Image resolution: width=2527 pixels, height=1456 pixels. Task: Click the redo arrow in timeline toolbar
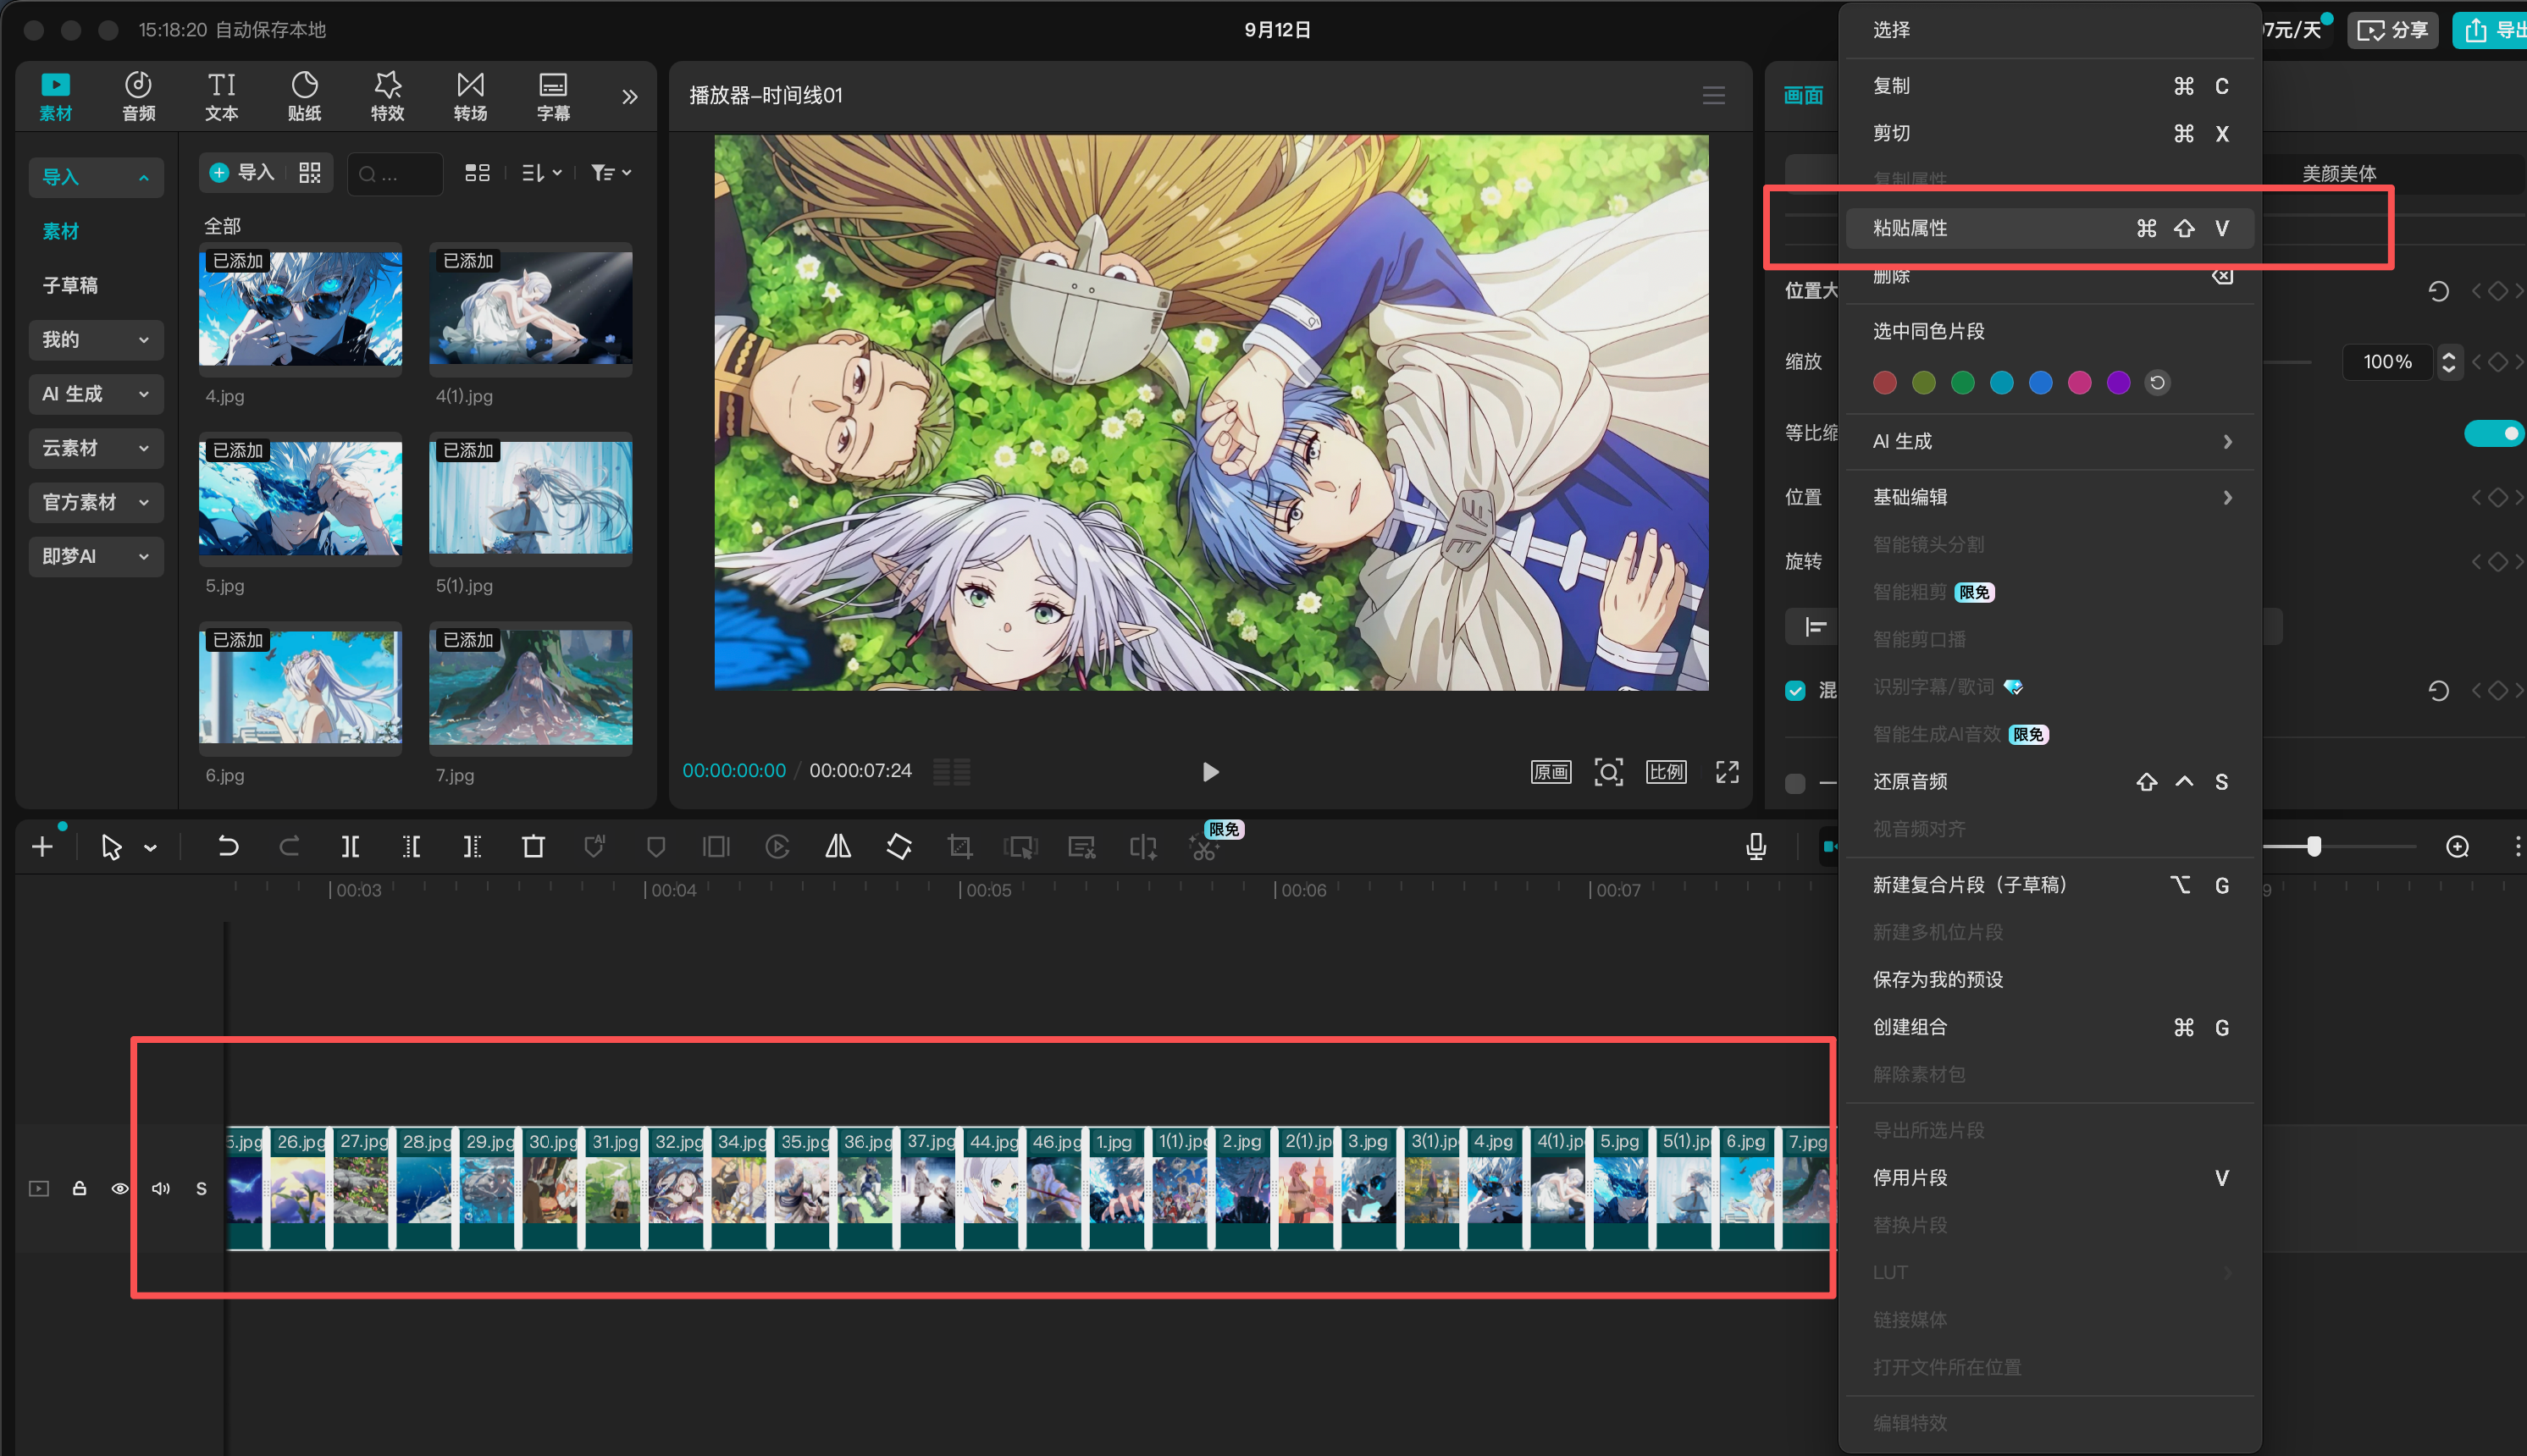(289, 847)
